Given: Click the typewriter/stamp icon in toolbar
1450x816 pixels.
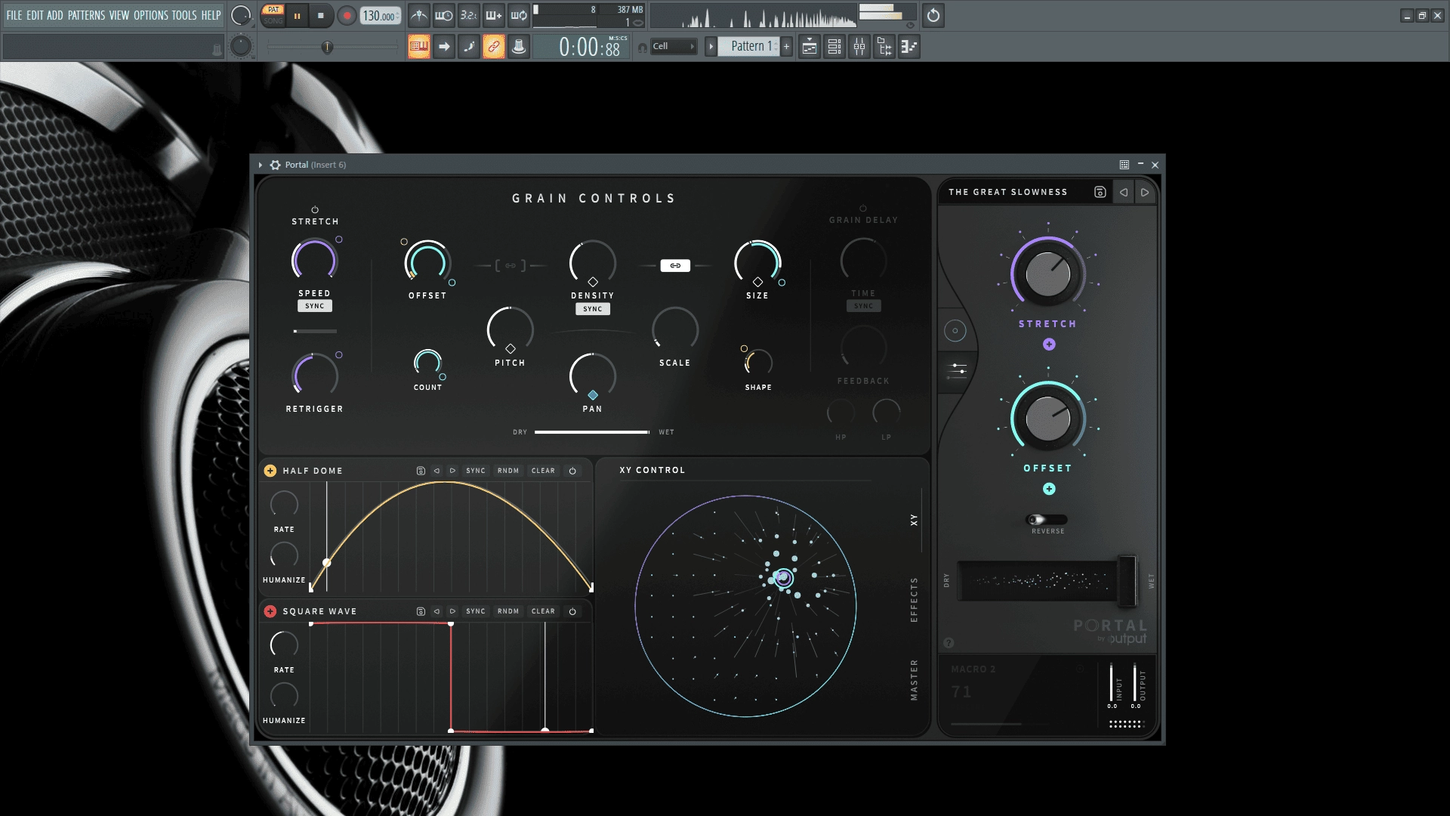Looking at the screenshot, I should click(519, 47).
